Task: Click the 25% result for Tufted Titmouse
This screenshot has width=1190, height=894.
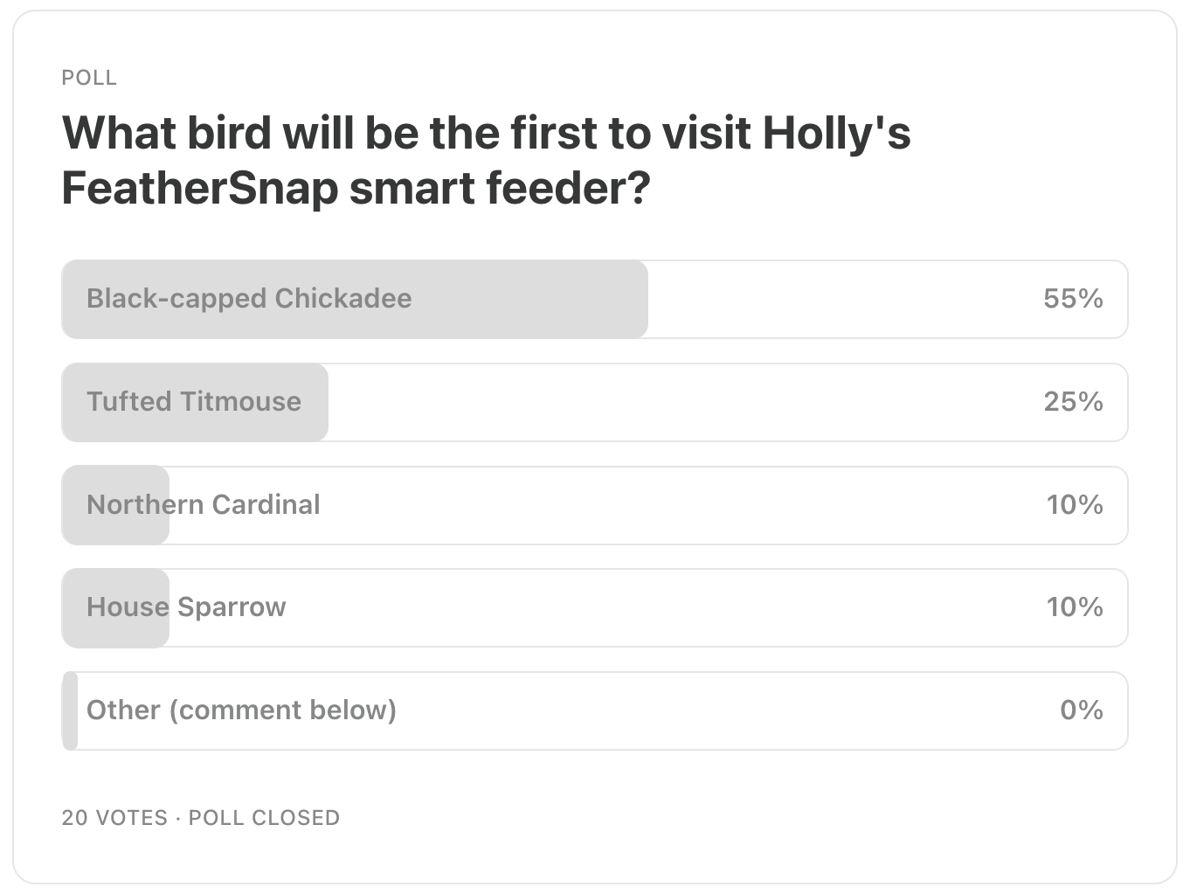Action: click(1073, 402)
